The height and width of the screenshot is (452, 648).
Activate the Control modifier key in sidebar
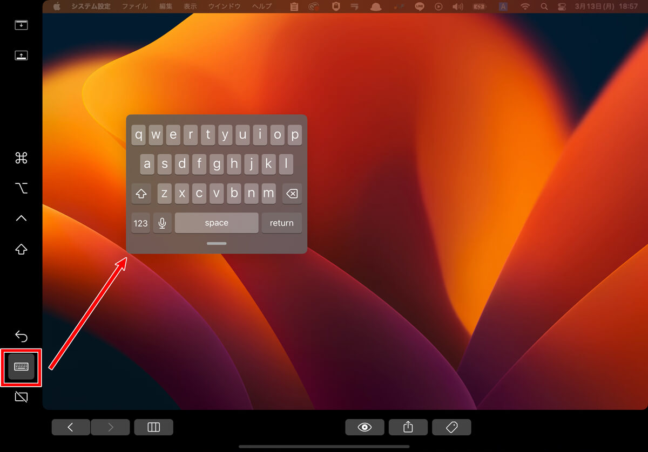point(21,218)
